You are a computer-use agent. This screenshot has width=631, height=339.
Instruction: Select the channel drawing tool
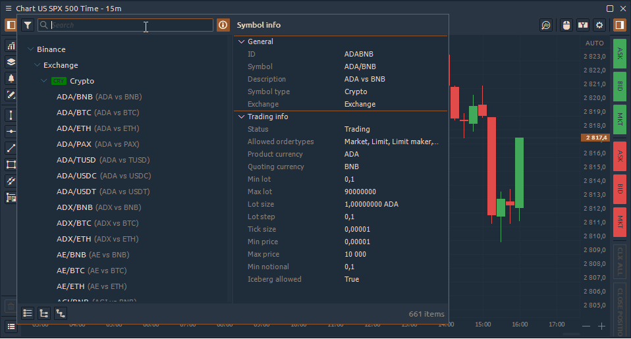pyautogui.click(x=11, y=181)
